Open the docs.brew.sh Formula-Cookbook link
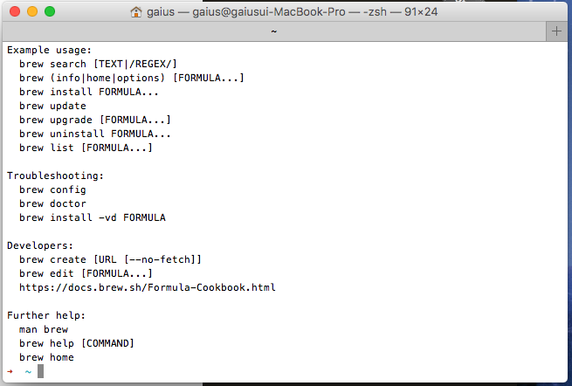Viewport: 572px width, 386px height. click(x=148, y=287)
